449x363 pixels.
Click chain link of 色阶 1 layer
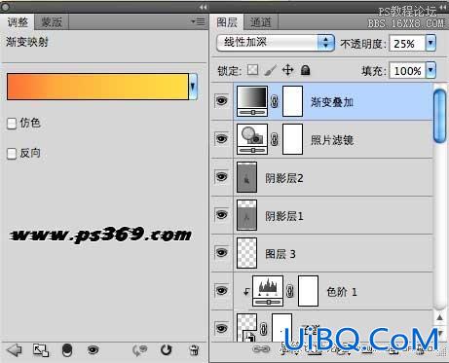pos(290,291)
